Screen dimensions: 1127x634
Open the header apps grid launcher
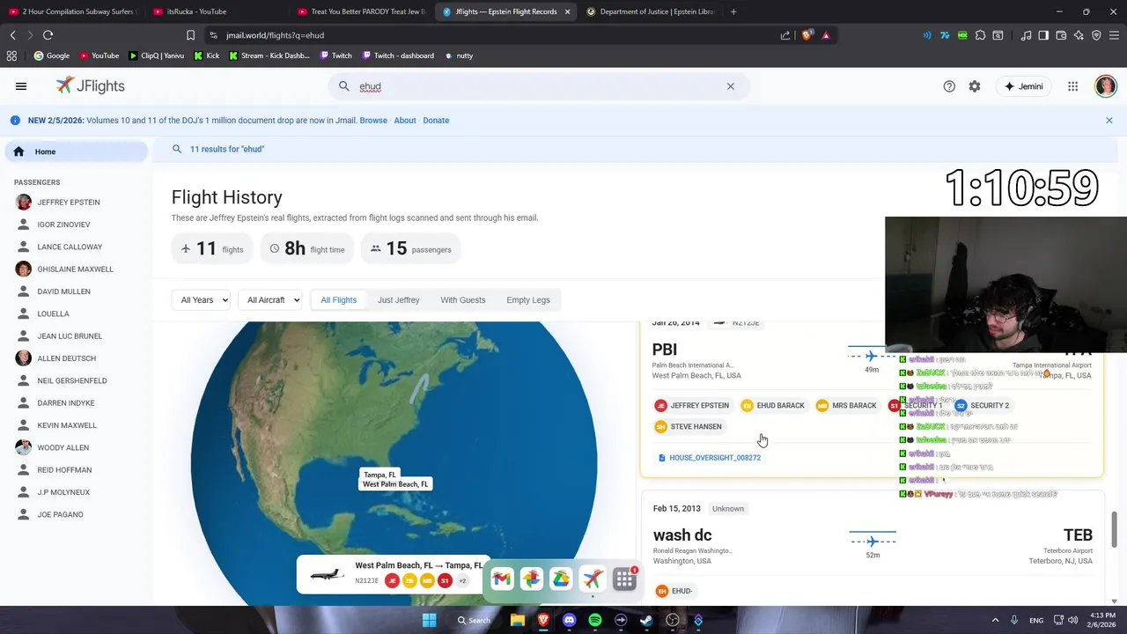(1072, 86)
